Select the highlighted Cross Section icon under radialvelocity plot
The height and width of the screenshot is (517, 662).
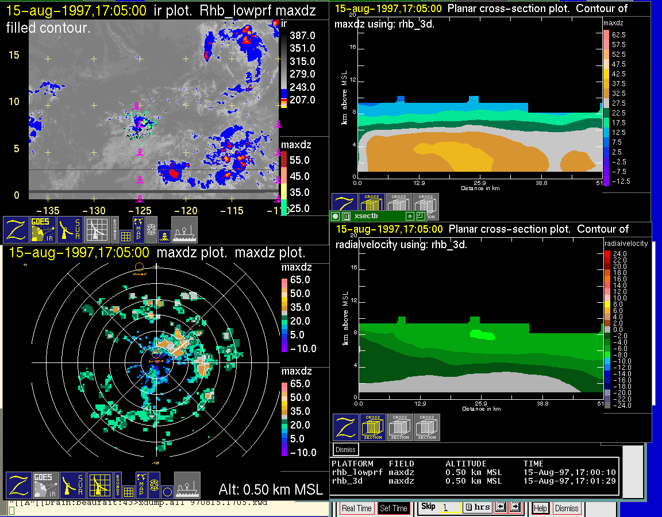coord(373,427)
